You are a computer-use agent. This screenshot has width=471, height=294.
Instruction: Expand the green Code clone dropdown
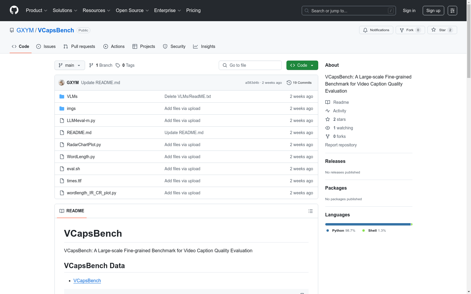302,65
